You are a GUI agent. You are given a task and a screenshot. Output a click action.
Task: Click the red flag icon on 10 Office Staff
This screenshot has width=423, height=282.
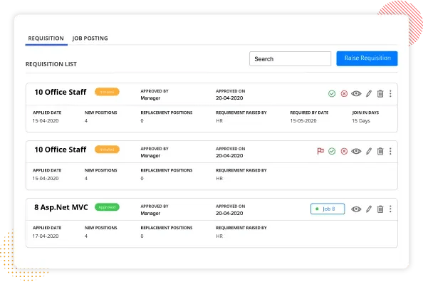tap(320, 151)
